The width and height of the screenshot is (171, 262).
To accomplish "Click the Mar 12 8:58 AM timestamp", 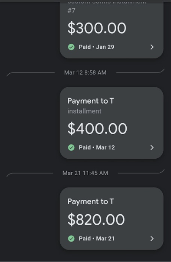I will click(x=85, y=72).
